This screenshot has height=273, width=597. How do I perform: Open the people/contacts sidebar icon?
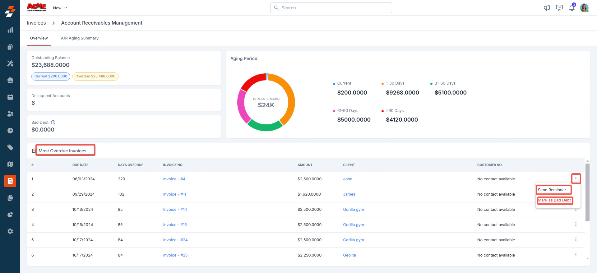[x=10, y=114]
